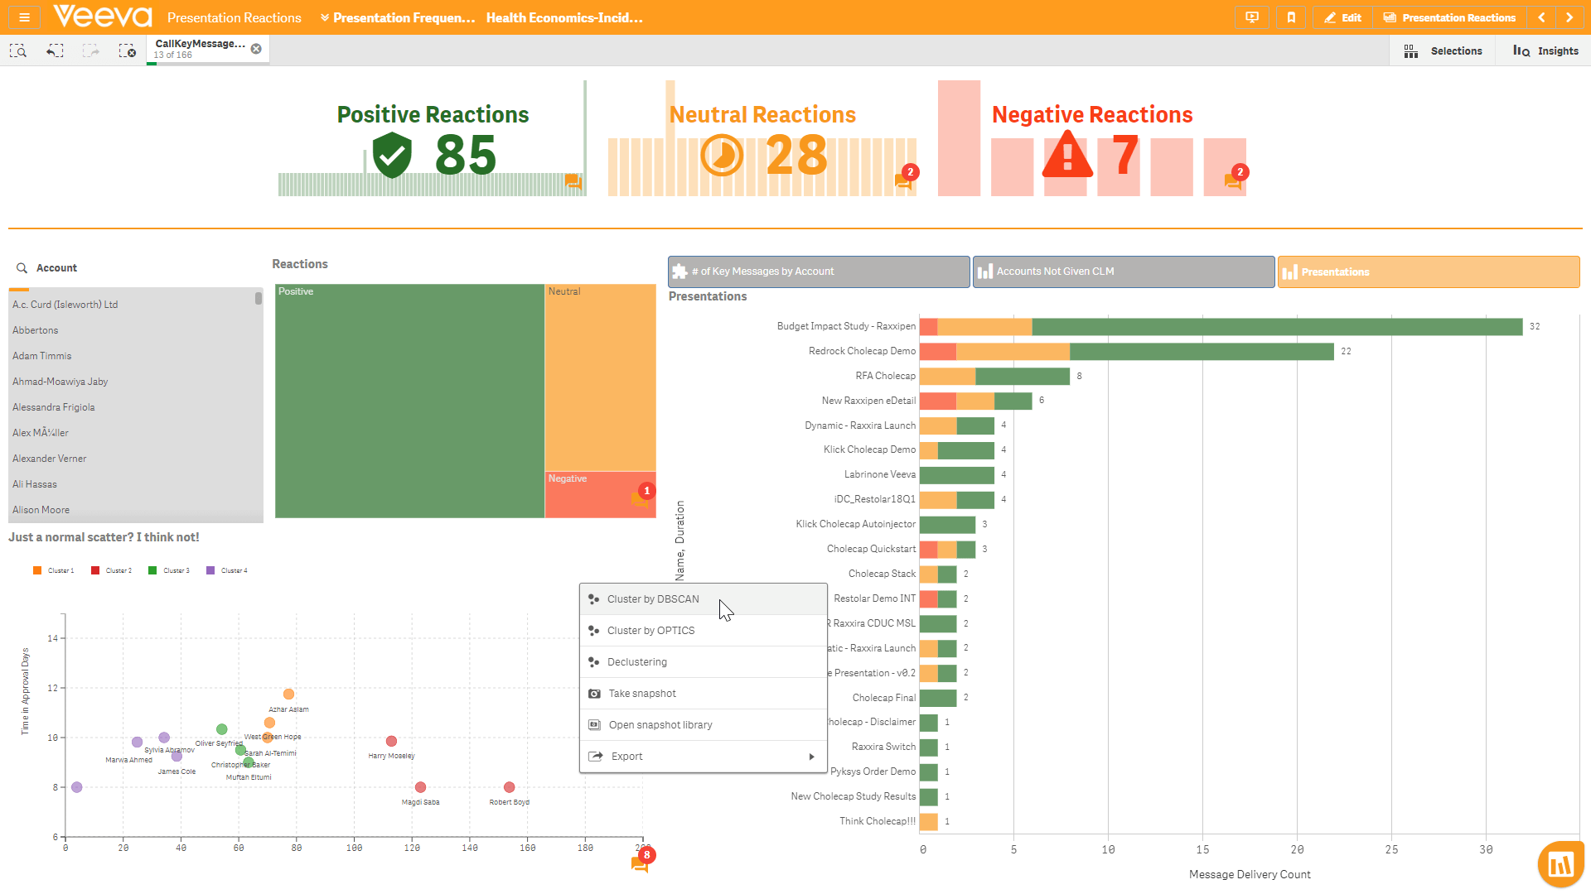Open the Insights panel
Screen dimensions: 1591x894
point(1545,51)
